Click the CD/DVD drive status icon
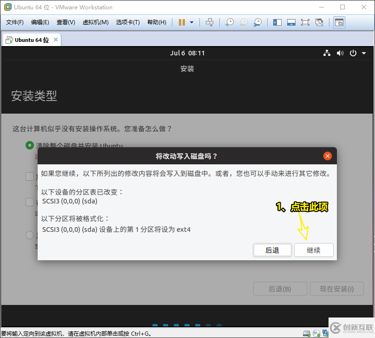375x338 pixels. pos(316,333)
